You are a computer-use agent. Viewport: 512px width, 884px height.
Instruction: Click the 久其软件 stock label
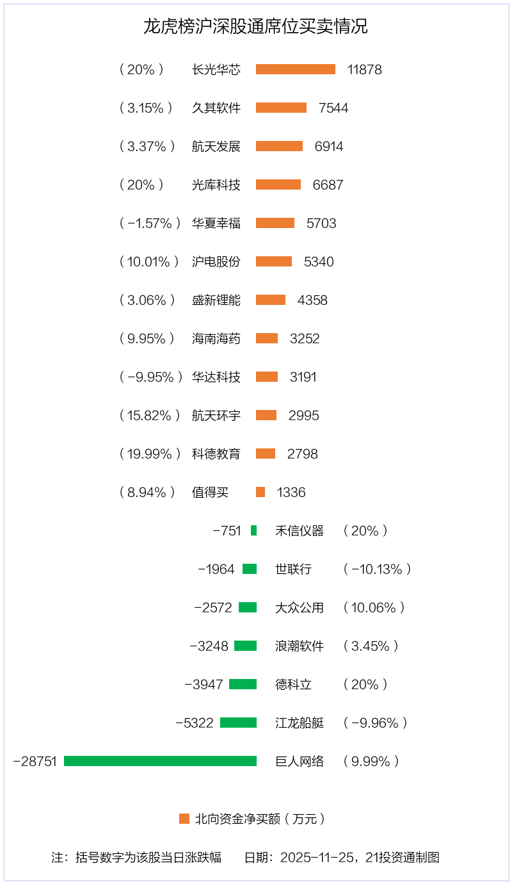[x=216, y=108]
